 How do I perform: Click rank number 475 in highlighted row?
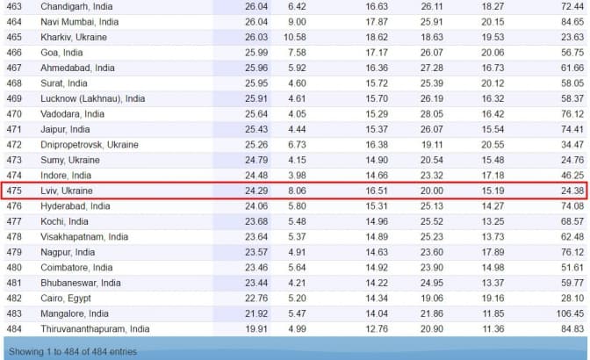click(x=14, y=191)
